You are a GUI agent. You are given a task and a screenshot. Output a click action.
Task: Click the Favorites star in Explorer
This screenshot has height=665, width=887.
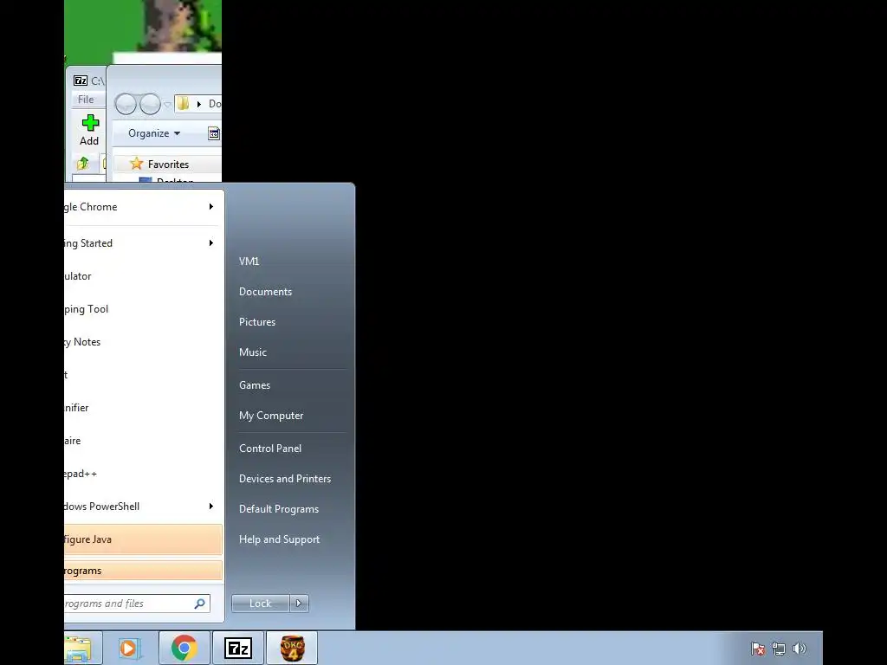pos(136,164)
